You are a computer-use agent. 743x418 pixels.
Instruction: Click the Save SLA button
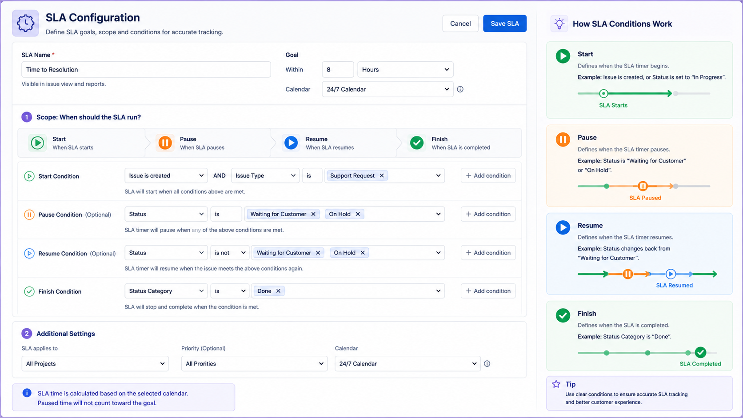(505, 24)
